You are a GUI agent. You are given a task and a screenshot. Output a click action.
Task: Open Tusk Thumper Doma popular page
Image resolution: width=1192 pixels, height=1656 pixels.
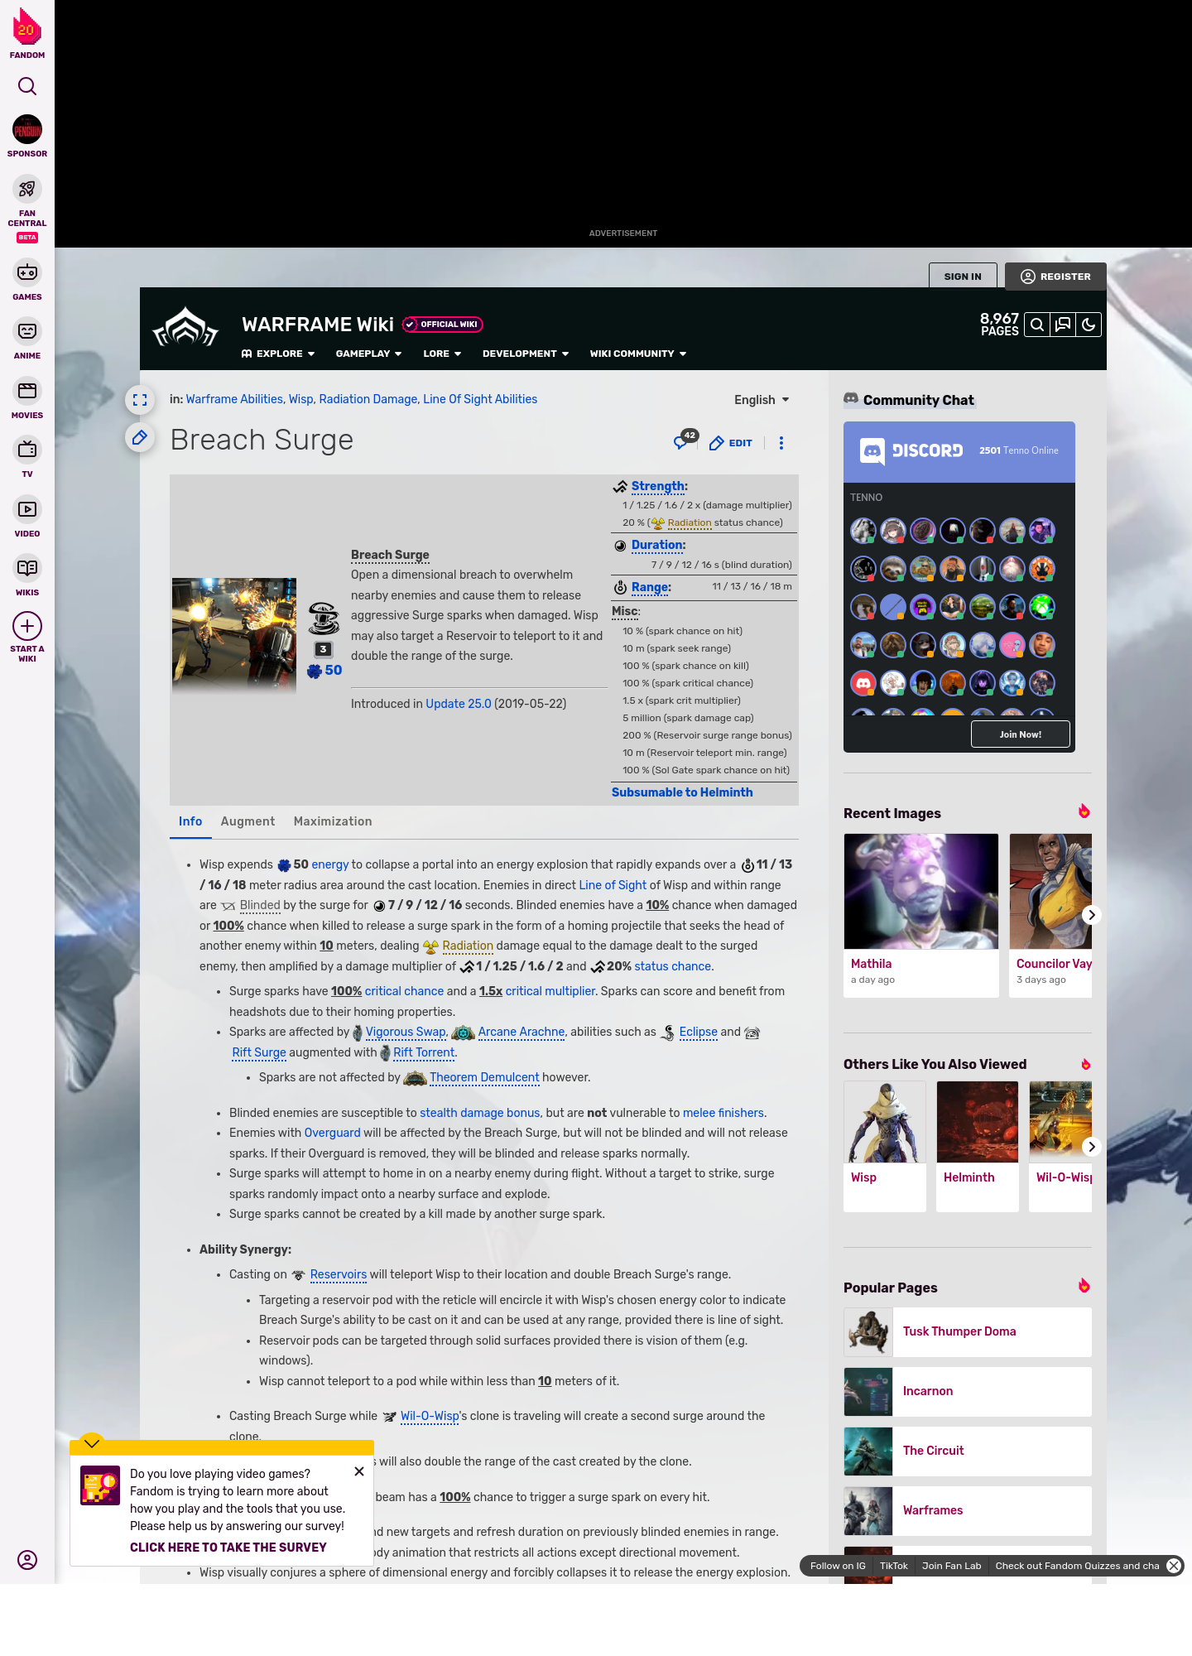pos(968,1331)
